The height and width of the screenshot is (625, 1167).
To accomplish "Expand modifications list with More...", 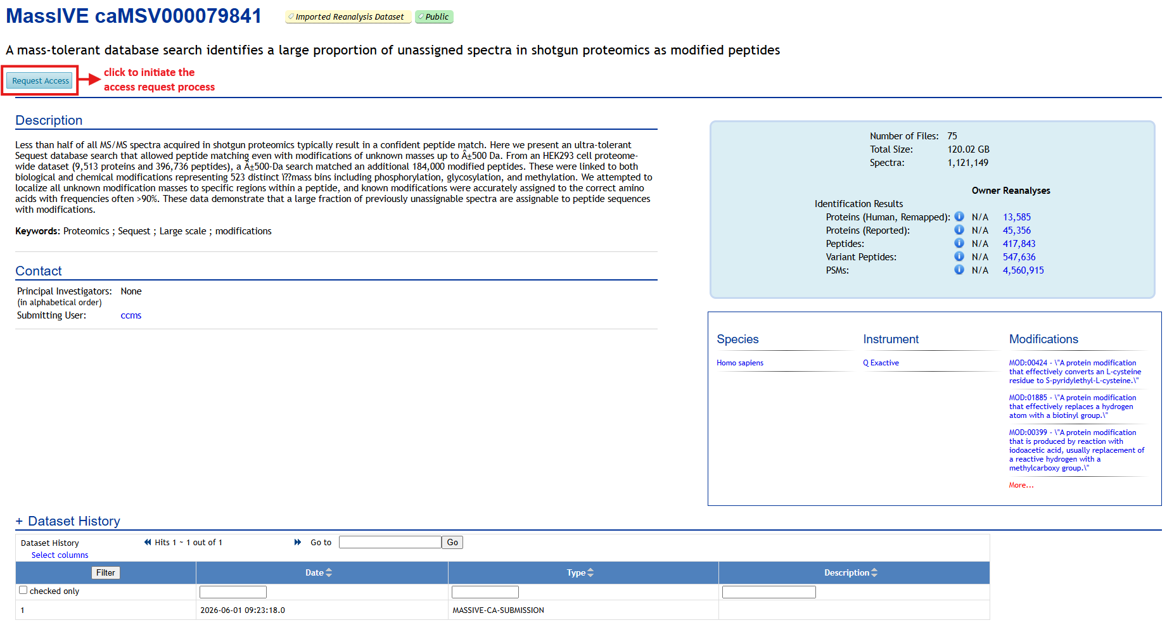I will pos(1021,485).
